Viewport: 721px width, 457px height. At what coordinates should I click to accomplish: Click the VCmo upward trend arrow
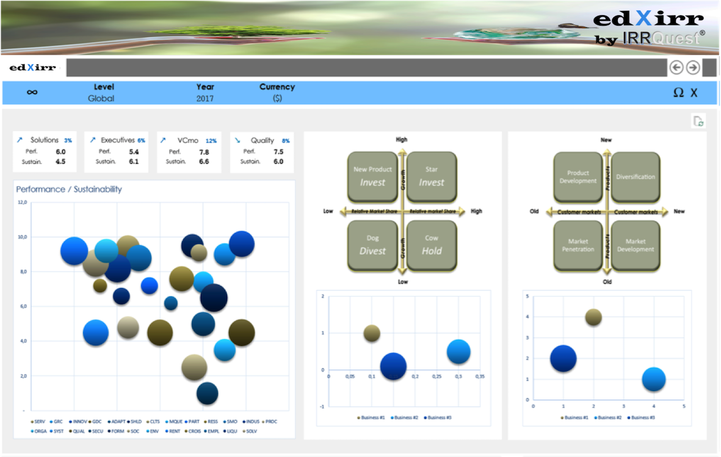click(163, 140)
